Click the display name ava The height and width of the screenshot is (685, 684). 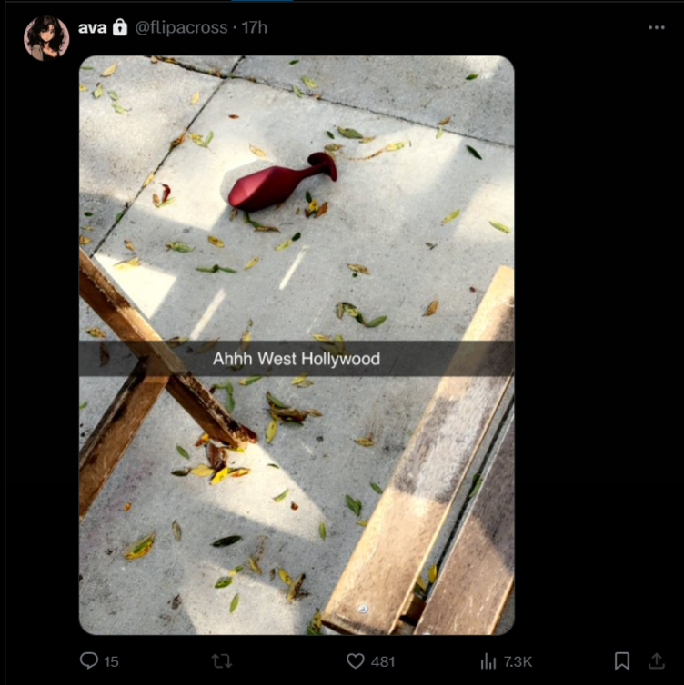tap(92, 27)
